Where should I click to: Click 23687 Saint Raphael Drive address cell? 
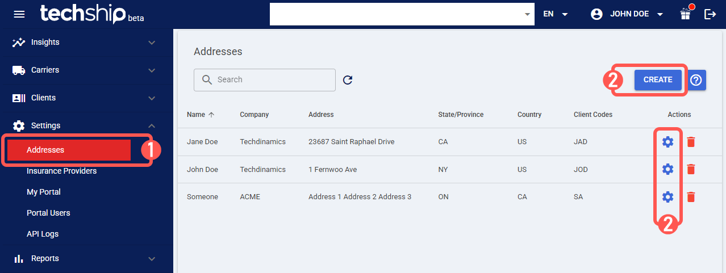click(351, 142)
